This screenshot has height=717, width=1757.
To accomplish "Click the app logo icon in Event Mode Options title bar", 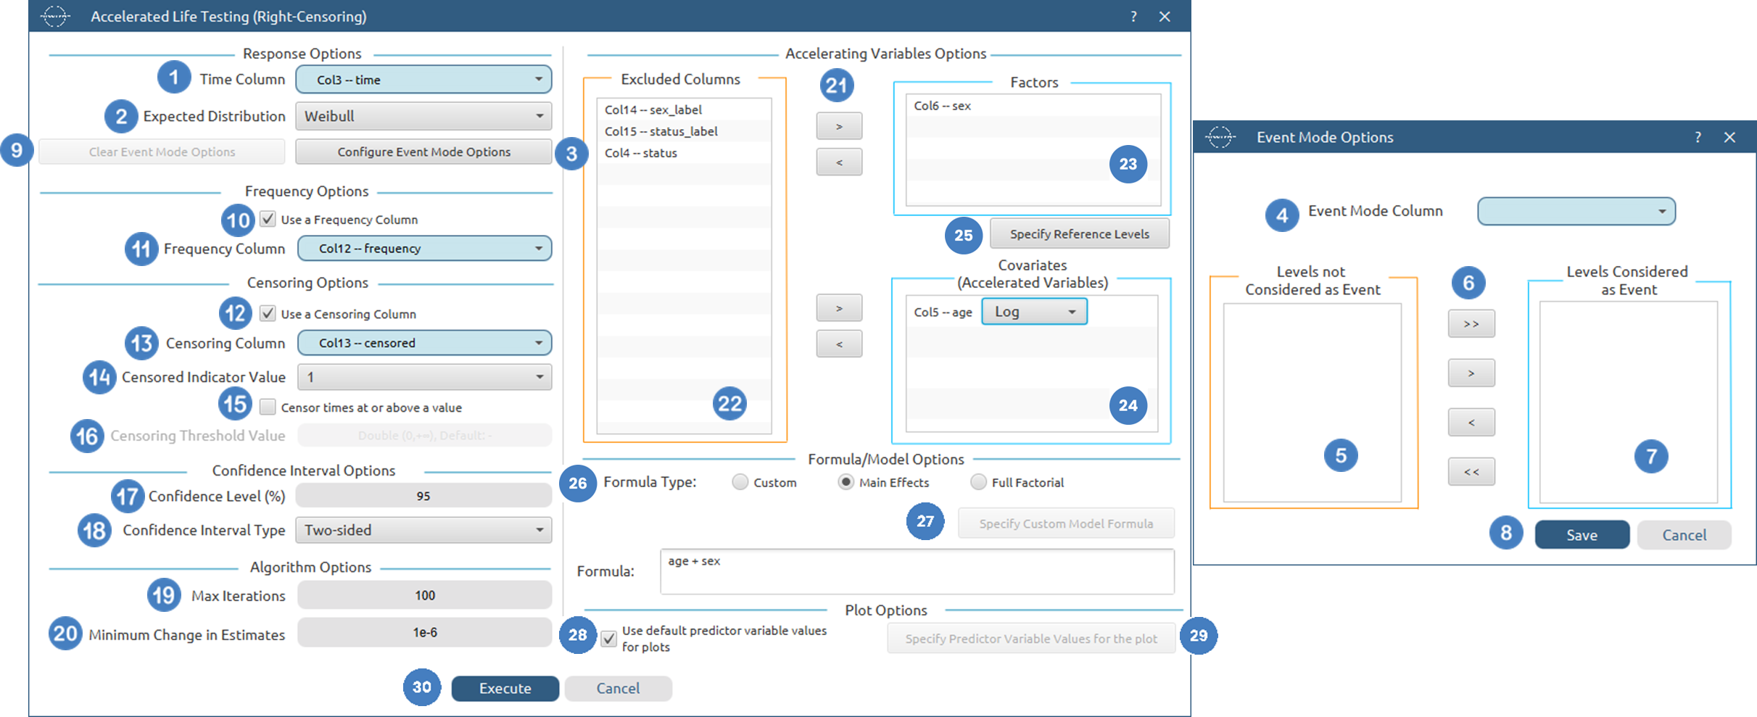I will point(1220,137).
